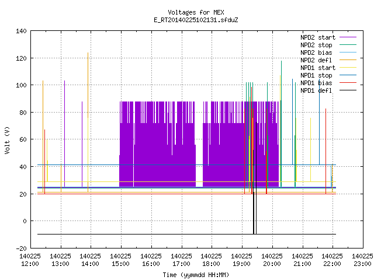Click the x-axis tick label 17:00

click(x=182, y=264)
